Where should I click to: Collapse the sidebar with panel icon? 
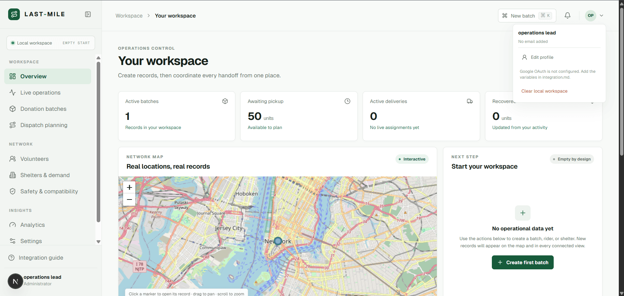coord(88,14)
